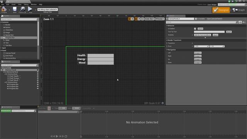Toggle the Is Variable checkbox
Viewport: 247px width, 139px height.
click(196, 19)
